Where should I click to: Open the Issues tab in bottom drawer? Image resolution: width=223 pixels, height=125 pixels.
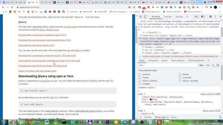[174, 117]
